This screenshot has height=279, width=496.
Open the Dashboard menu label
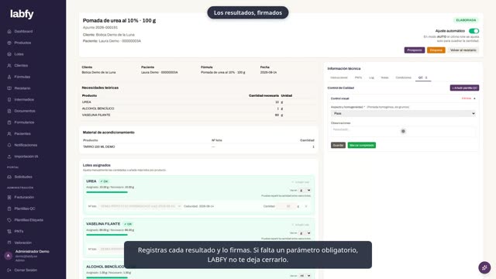click(x=23, y=31)
